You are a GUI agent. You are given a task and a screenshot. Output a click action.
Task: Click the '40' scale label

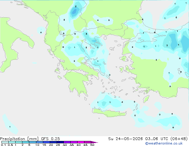pyautogui.click(x=78, y=145)
